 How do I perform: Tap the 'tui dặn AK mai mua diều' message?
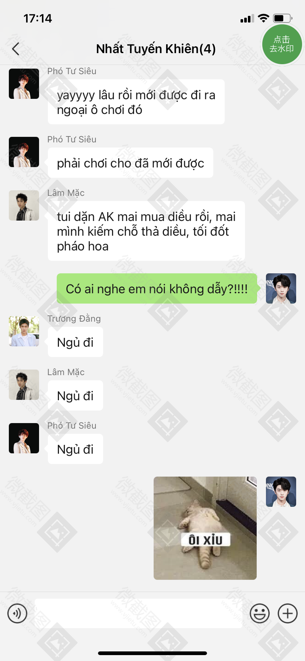click(x=146, y=231)
